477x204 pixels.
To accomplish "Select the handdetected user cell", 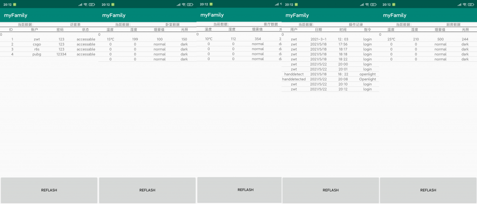I will click(x=294, y=79).
